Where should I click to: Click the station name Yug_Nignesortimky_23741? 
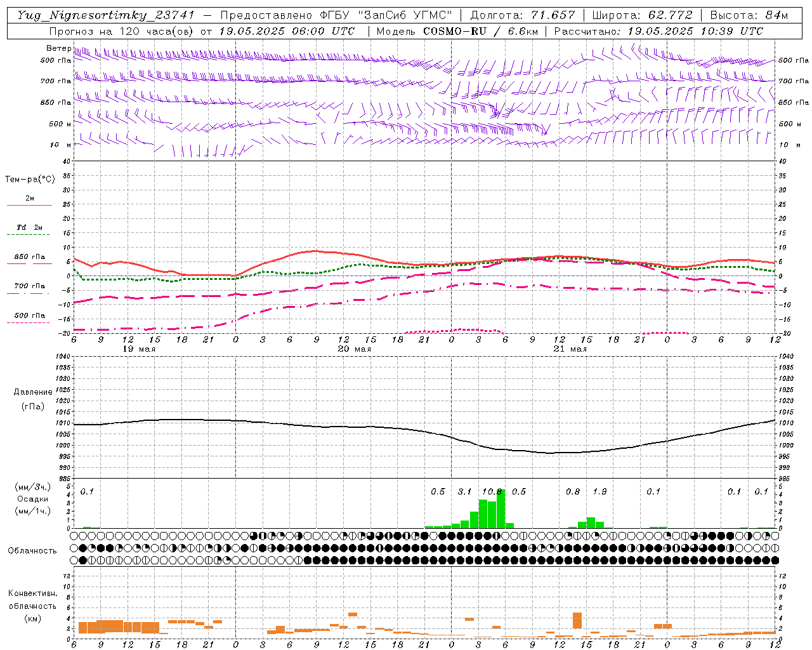click(106, 15)
